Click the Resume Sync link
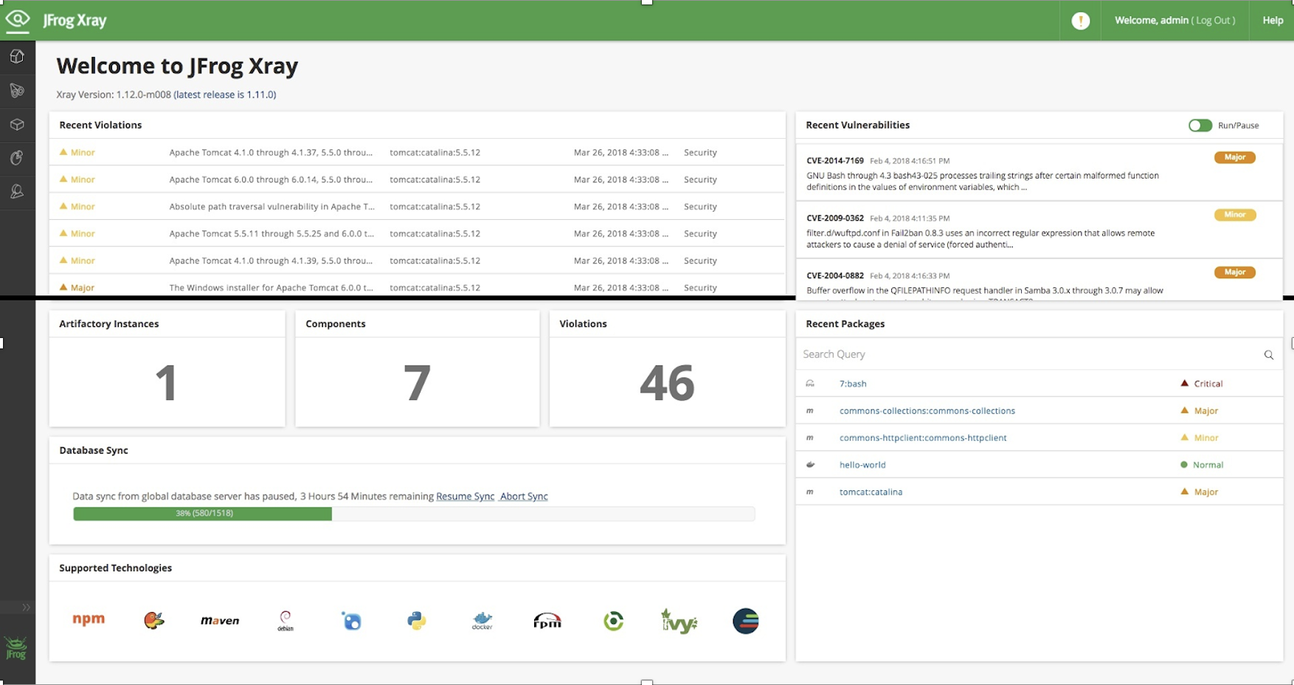 coord(465,496)
